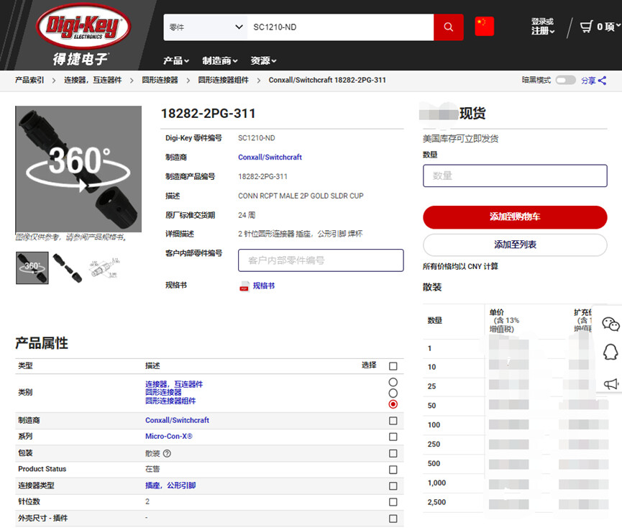Click the WeChat chat icon
622x528 pixels.
coord(610,324)
